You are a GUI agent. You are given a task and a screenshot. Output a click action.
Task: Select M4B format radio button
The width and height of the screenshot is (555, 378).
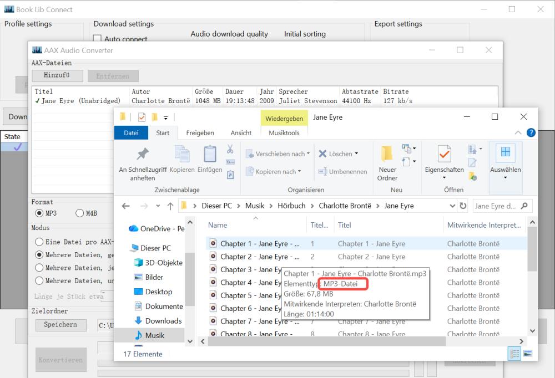tap(79, 213)
